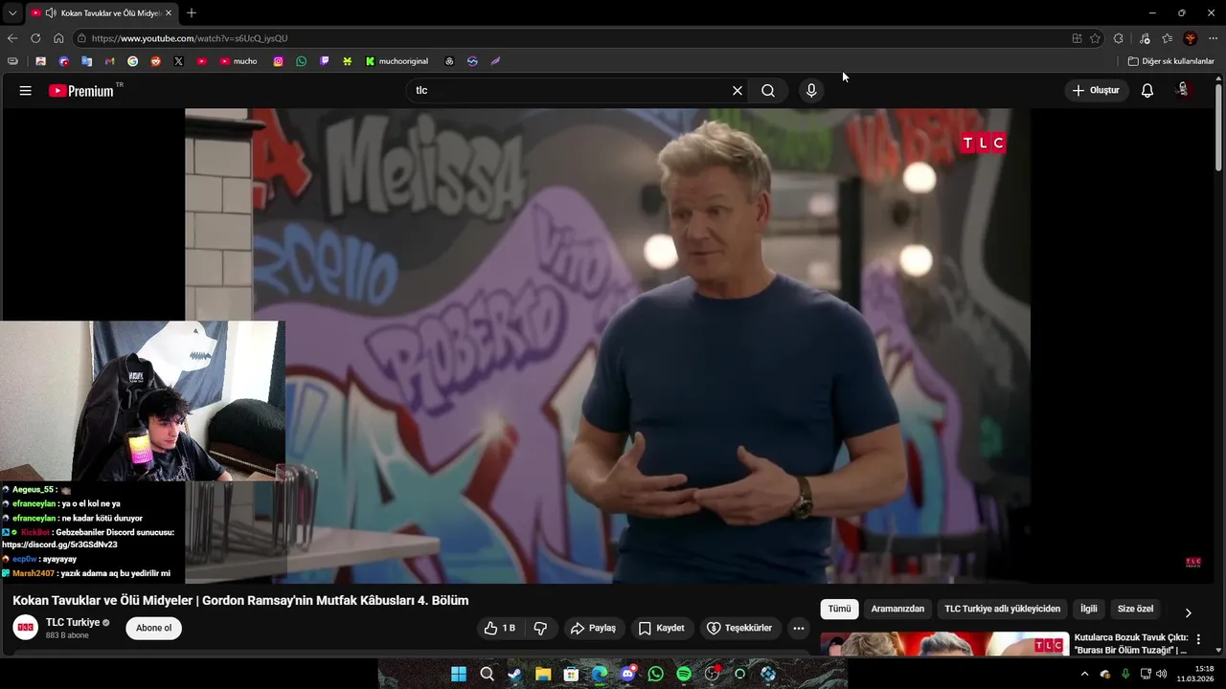Viewport: 1226px width, 689px height.
Task: Open the Instagram bookmark
Action: pos(279,61)
